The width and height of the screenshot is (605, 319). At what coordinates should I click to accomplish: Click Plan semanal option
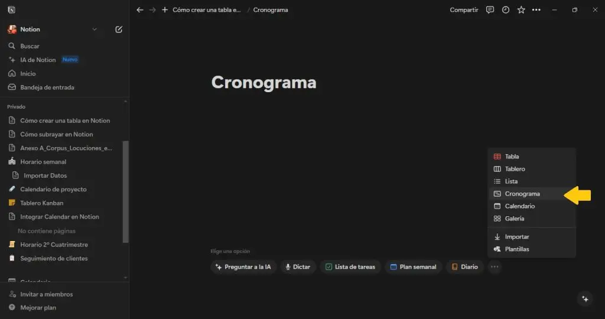tap(413, 266)
